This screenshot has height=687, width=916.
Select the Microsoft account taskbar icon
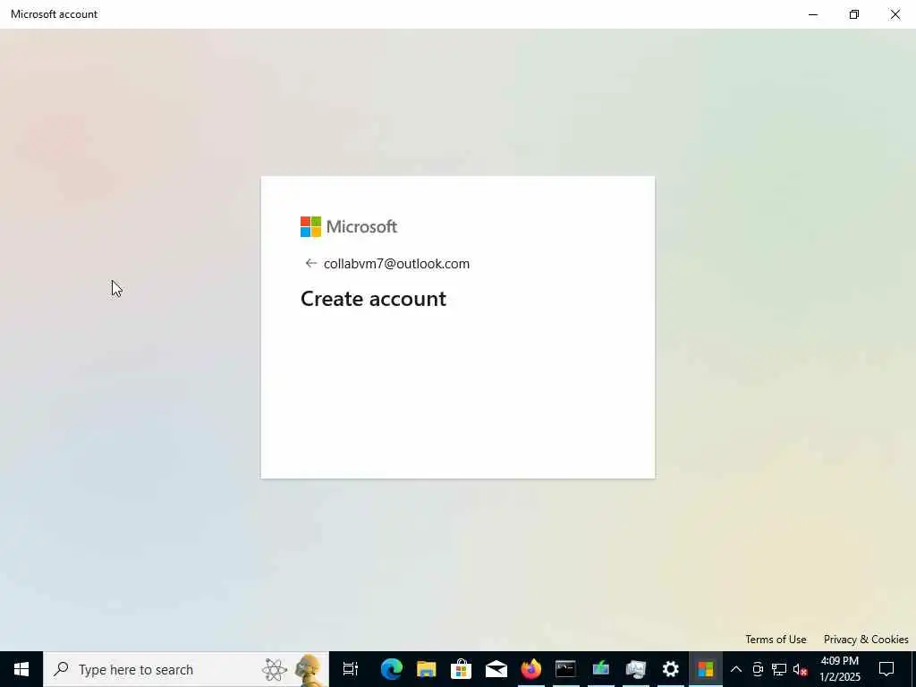(705, 669)
